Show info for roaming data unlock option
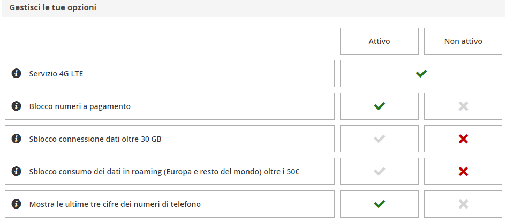The image size is (506, 223). [16, 172]
